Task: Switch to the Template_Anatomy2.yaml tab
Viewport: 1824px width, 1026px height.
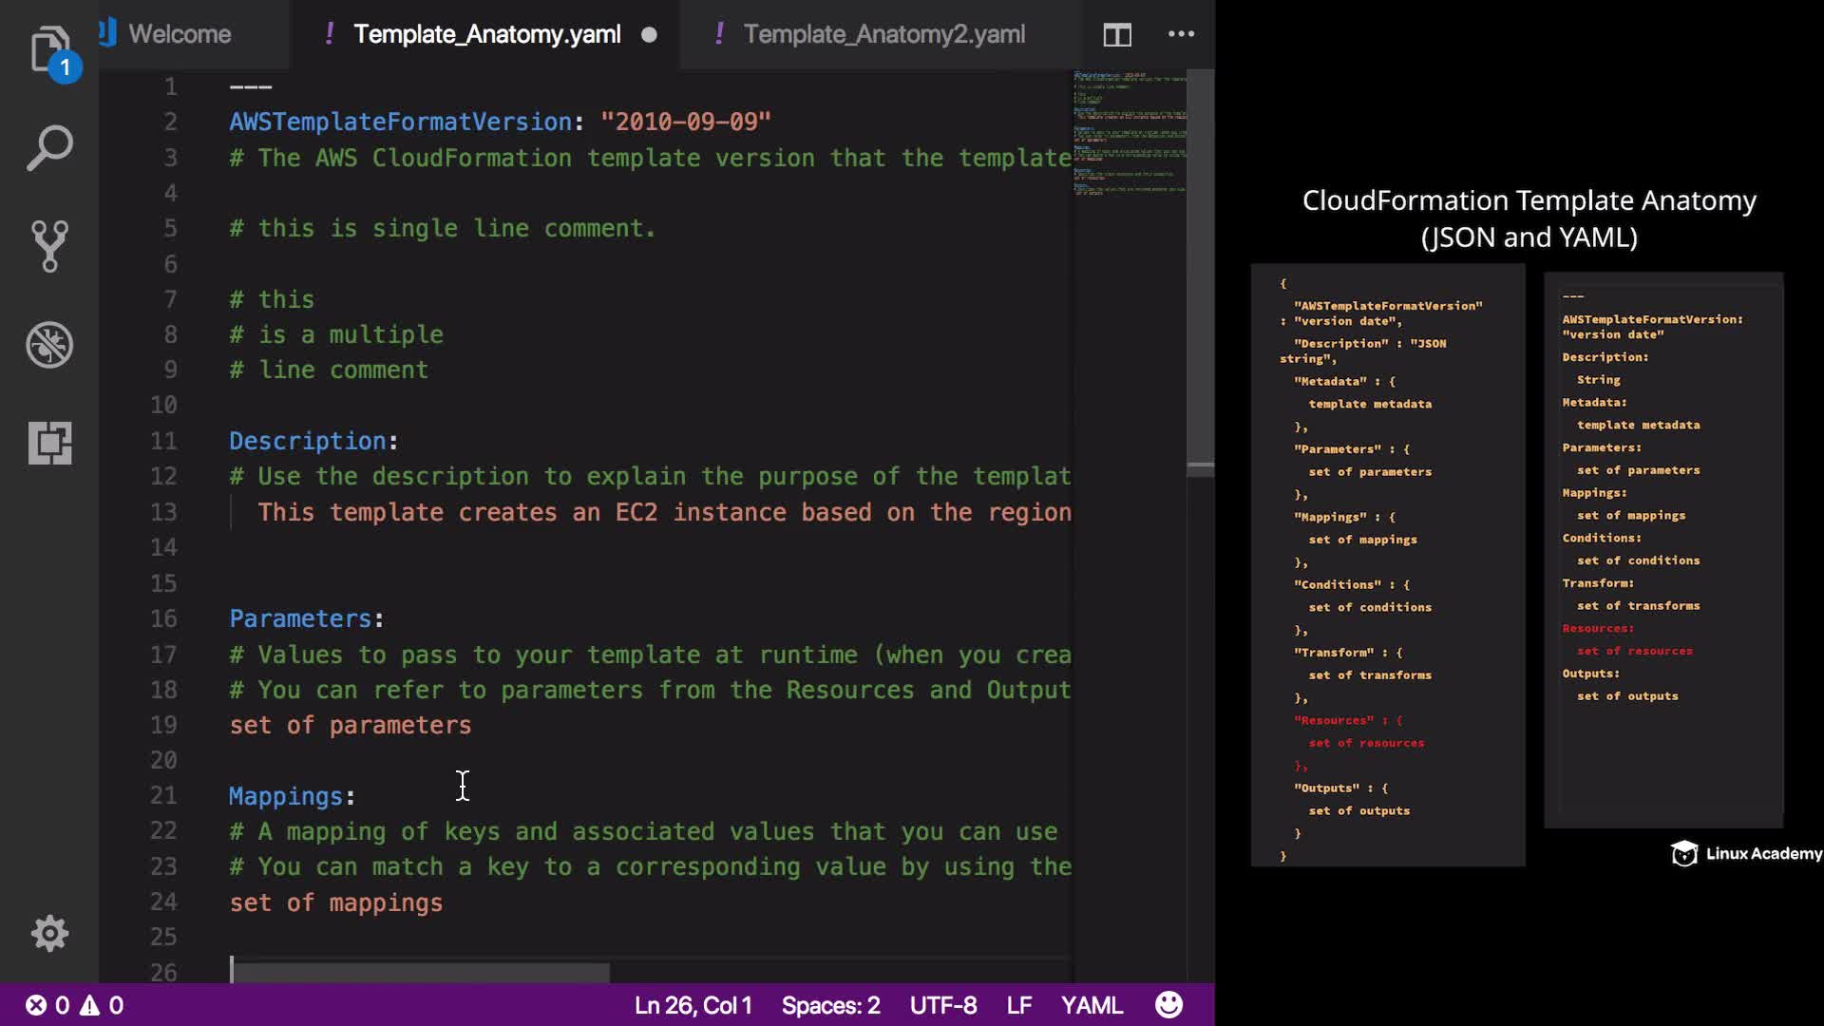Action: [x=883, y=34]
